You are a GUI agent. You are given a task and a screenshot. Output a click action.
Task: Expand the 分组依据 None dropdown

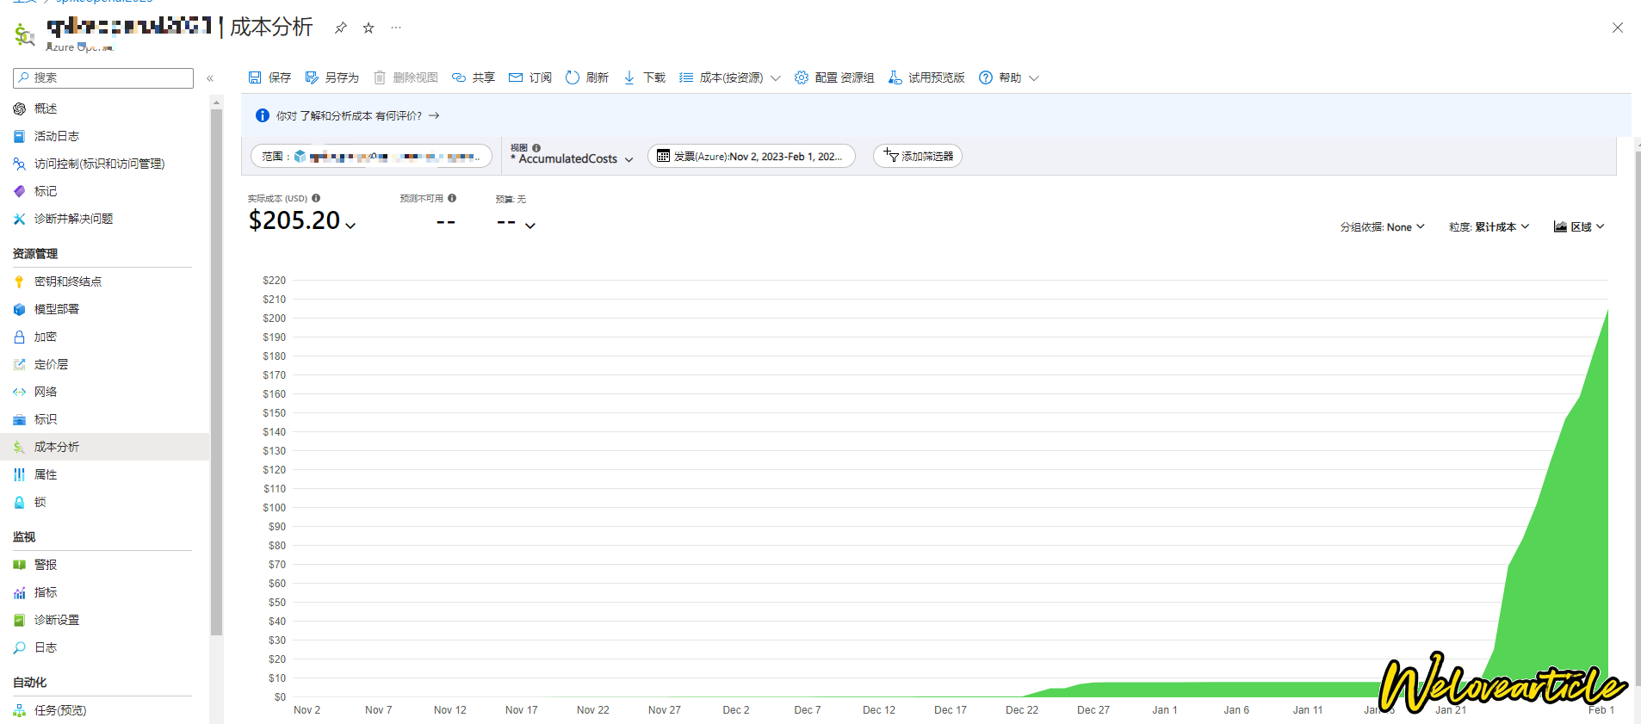pyautogui.click(x=1382, y=227)
